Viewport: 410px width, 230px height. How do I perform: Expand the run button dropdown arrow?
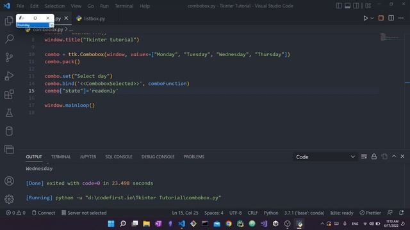(372, 19)
